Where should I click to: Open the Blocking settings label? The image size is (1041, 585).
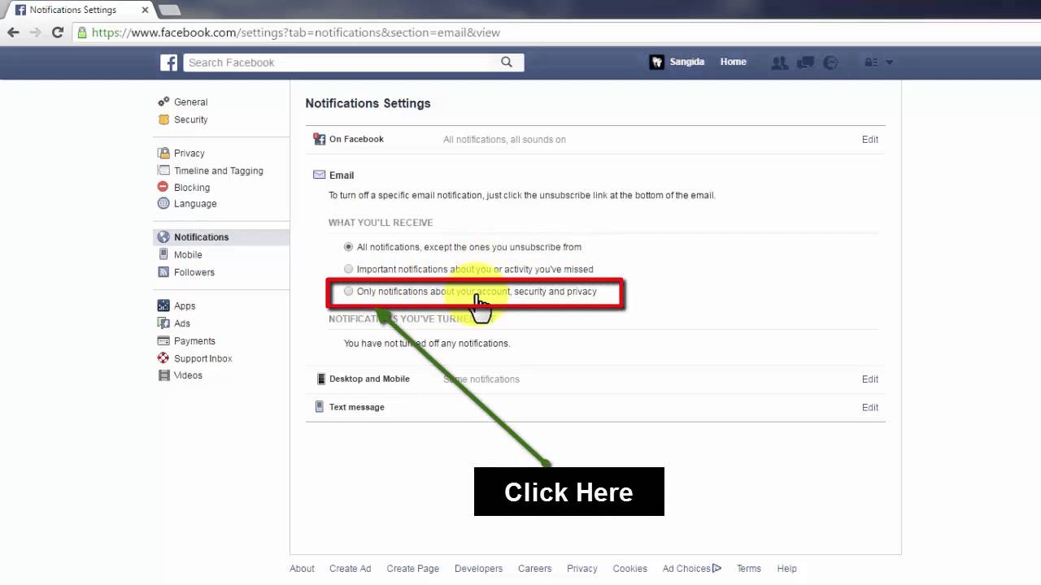(x=192, y=187)
